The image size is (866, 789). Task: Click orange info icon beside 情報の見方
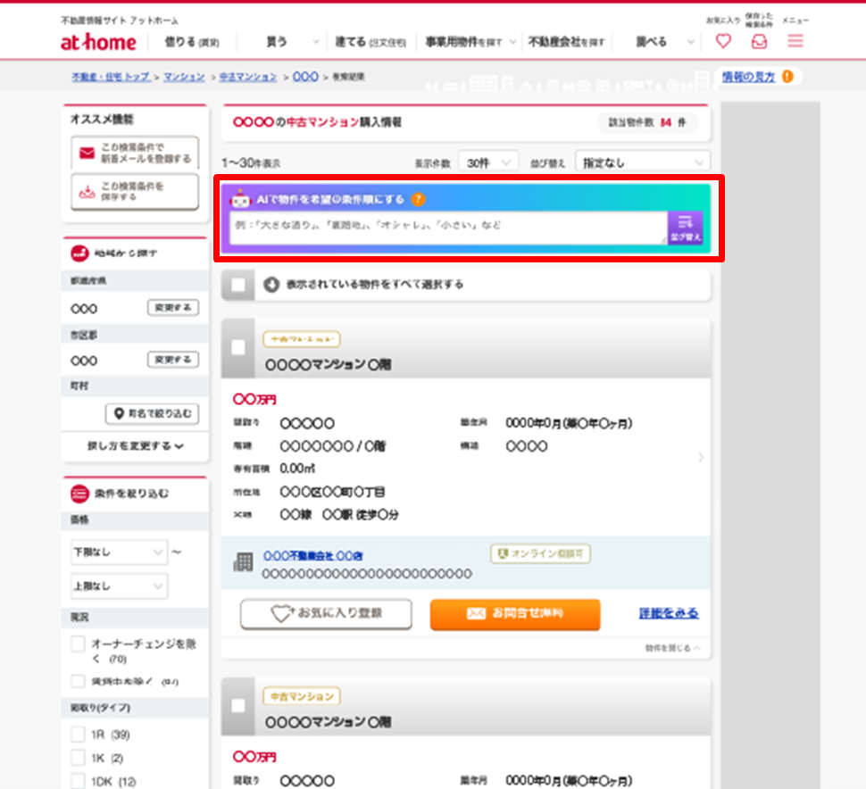pos(787,78)
